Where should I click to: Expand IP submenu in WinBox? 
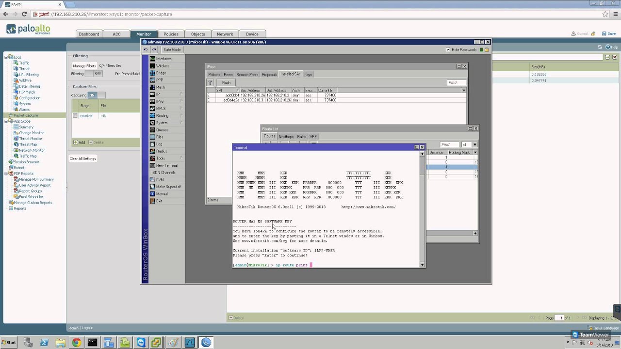(167, 94)
